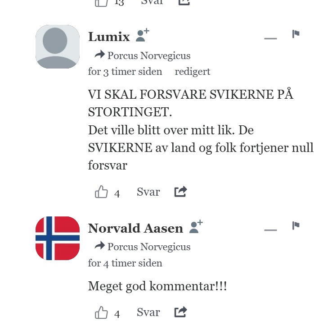
Task: Click the Norwegian flag avatar
Action: click(58, 238)
